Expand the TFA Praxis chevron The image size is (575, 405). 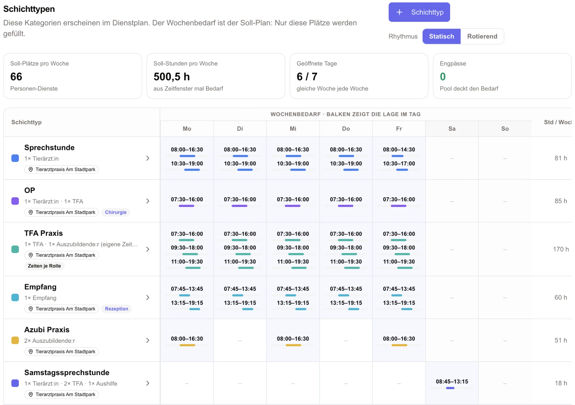pyautogui.click(x=148, y=249)
